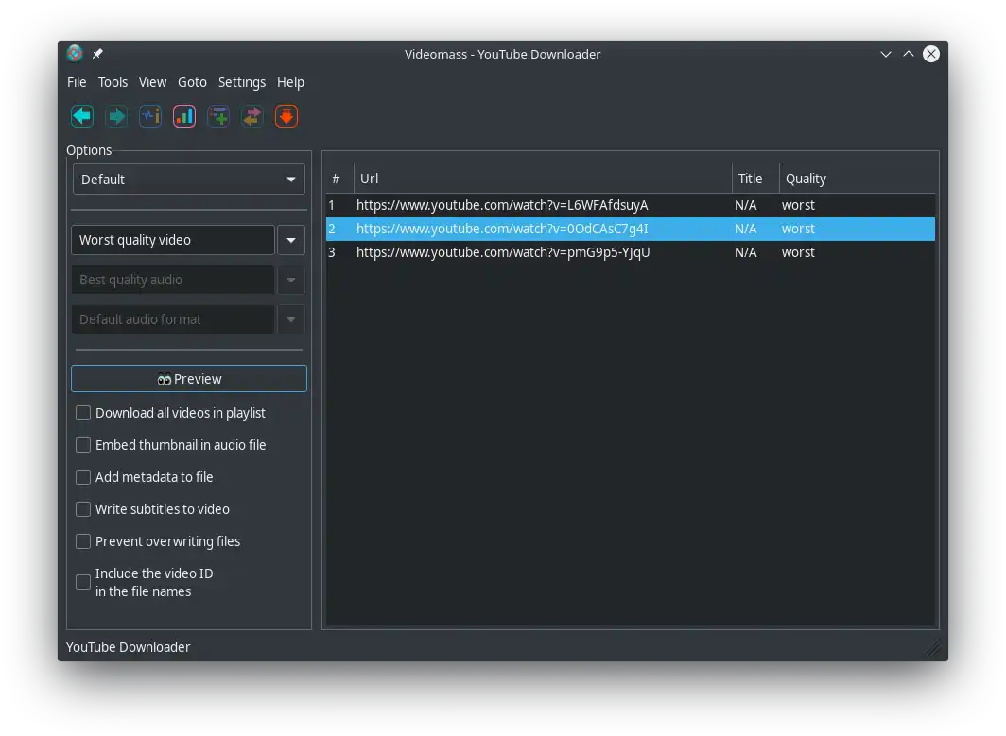Select the URL ending in L6WFAfdsuyA
This screenshot has width=1006, height=736.
502,205
